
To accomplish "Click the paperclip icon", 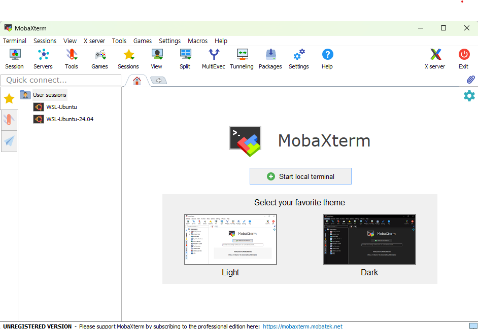I will 471,80.
